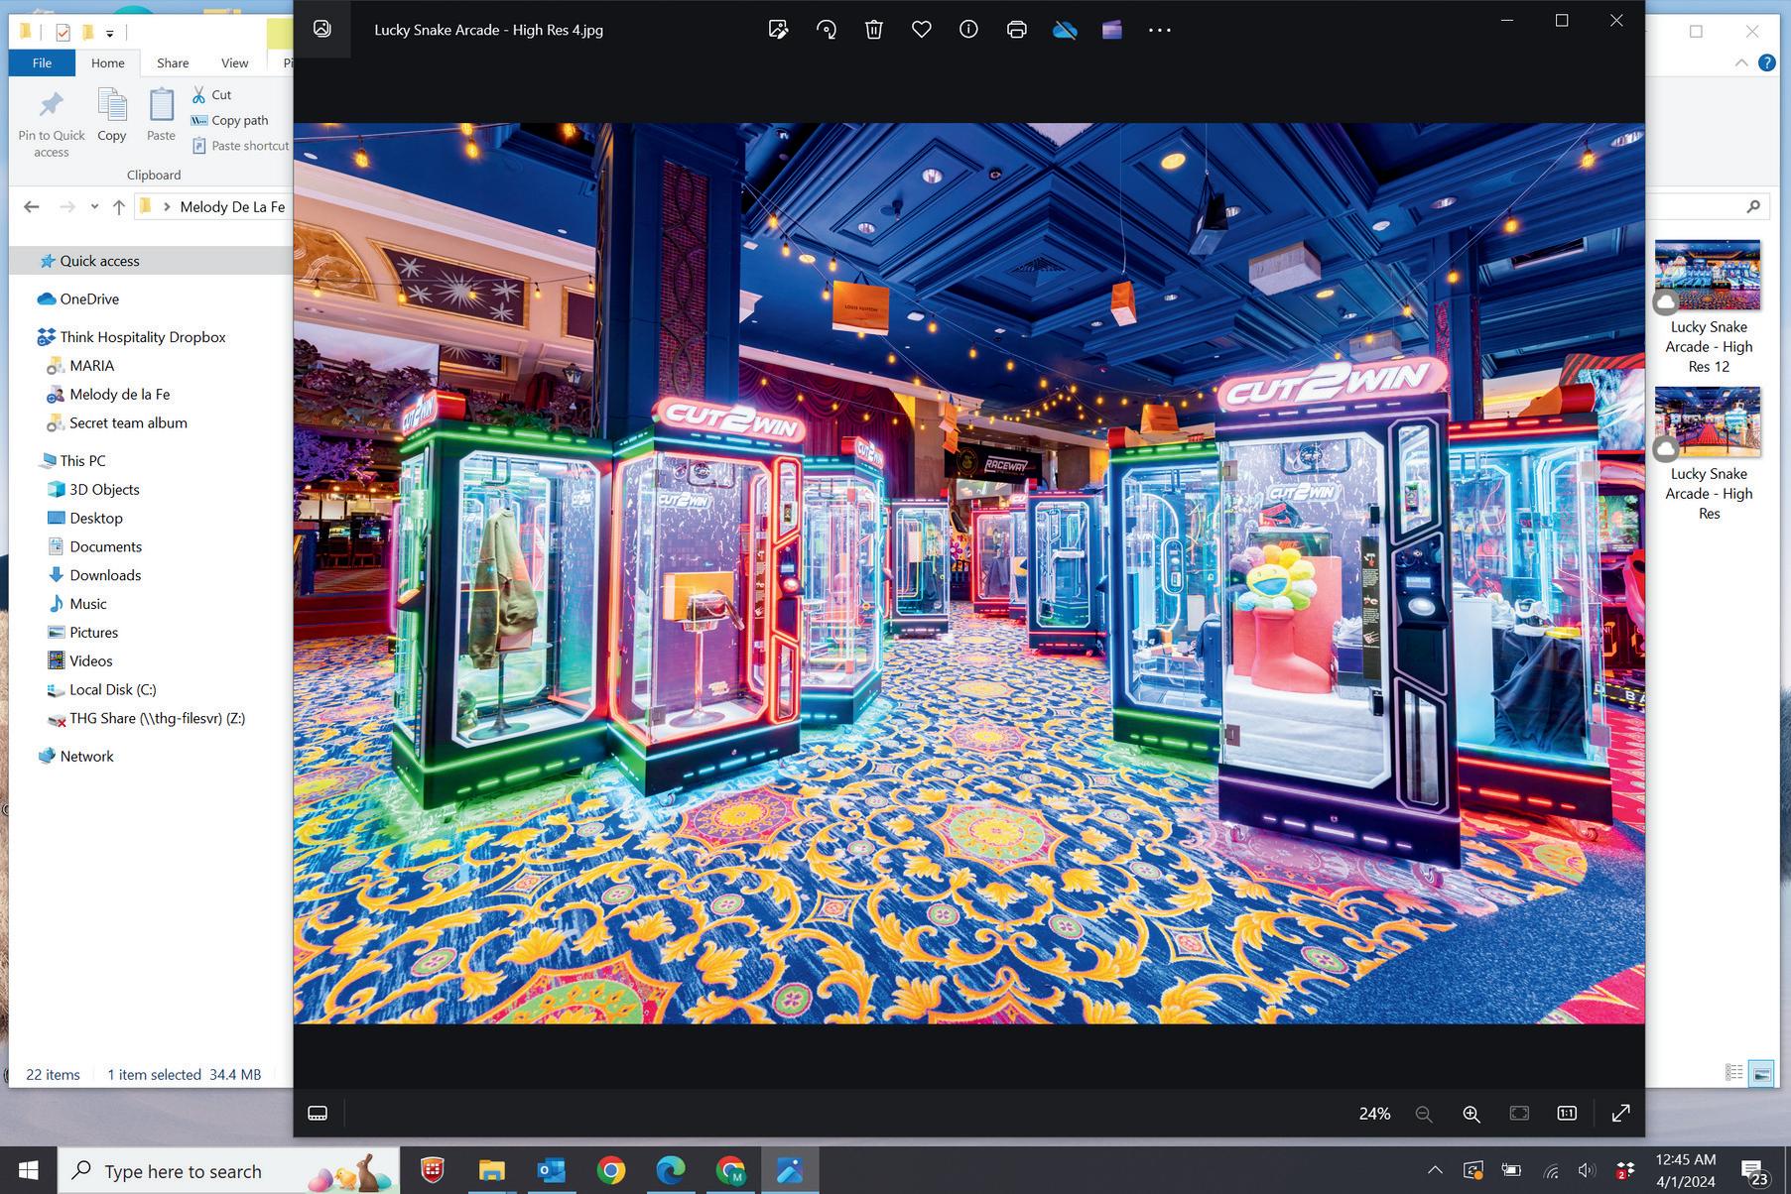The height and width of the screenshot is (1194, 1791).
Task: Go back with the Explorer back arrow
Action: (x=32, y=206)
